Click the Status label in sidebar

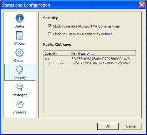[x=20, y=26]
